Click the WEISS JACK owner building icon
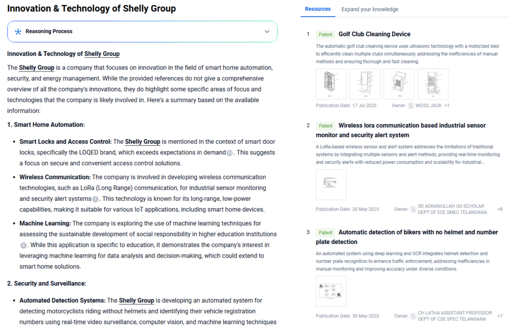 411,106
